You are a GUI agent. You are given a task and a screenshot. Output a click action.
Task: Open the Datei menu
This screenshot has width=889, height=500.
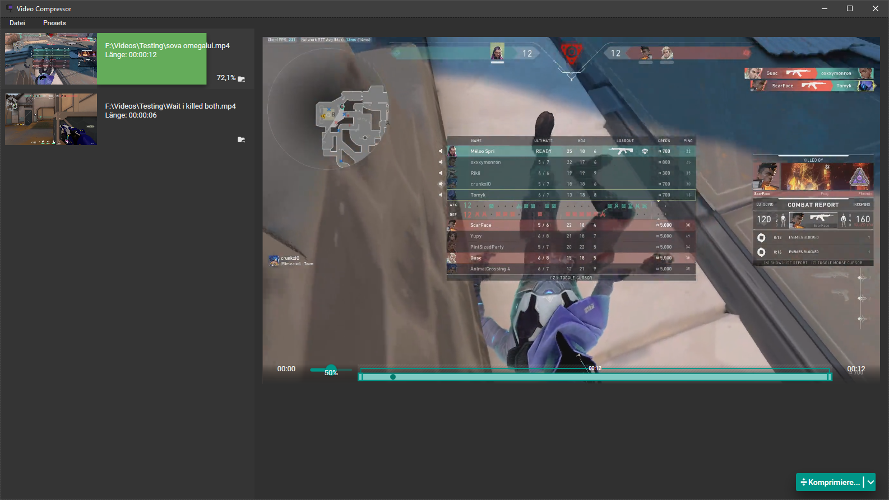pyautogui.click(x=17, y=23)
